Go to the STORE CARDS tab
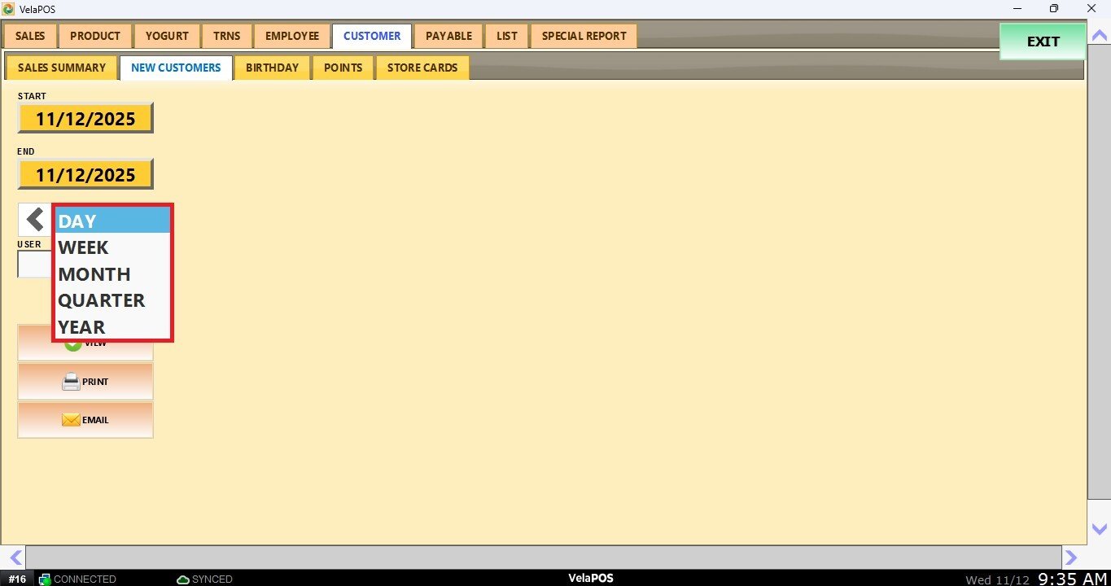Viewport: 1111px width, 586px height. (422, 68)
